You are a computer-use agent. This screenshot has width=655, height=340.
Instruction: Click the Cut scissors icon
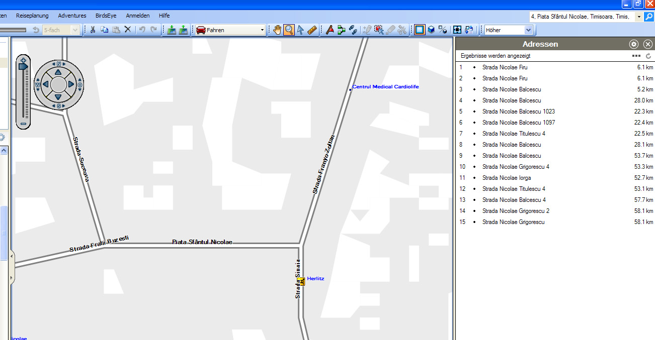tap(93, 30)
